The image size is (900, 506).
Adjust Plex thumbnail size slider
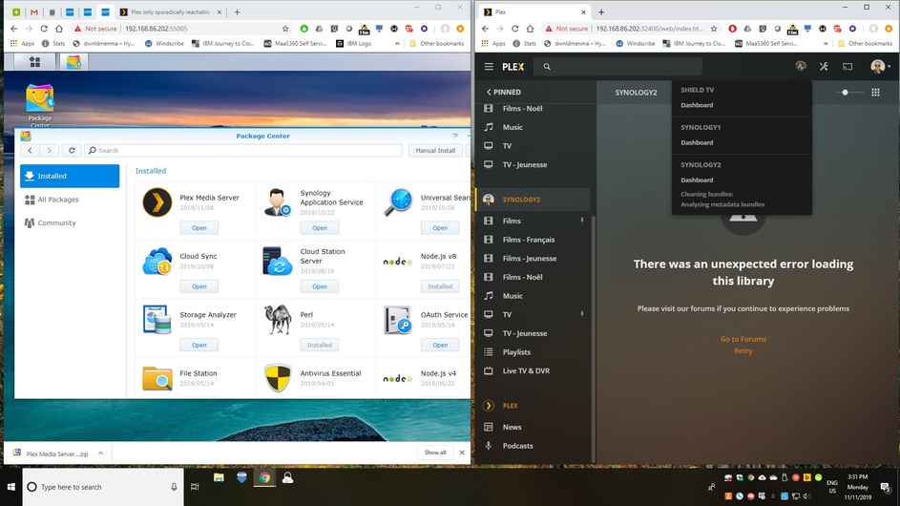click(x=845, y=92)
